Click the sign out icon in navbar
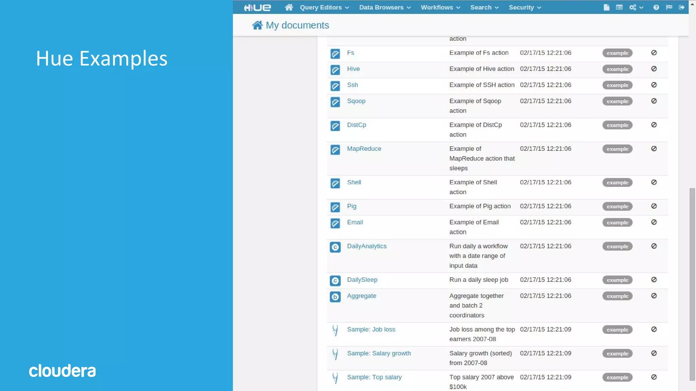 [x=681, y=7]
